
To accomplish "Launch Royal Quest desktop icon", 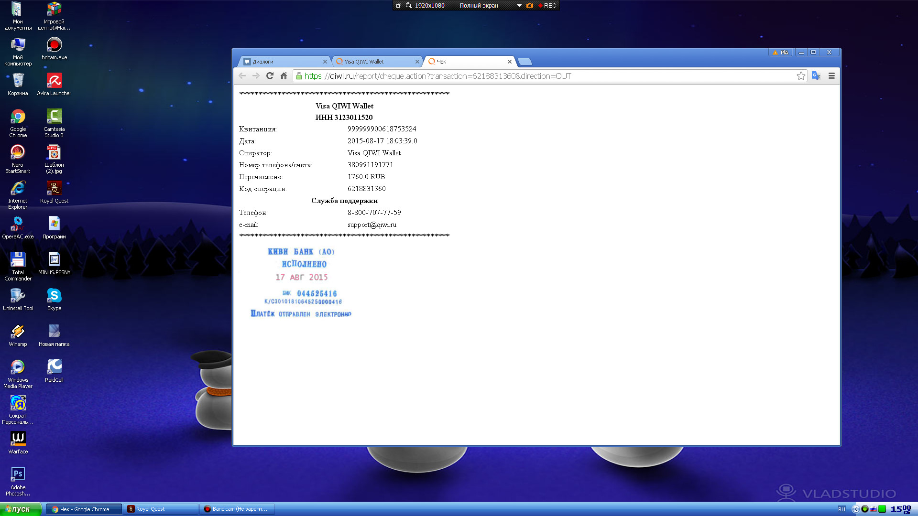I will coord(54,192).
